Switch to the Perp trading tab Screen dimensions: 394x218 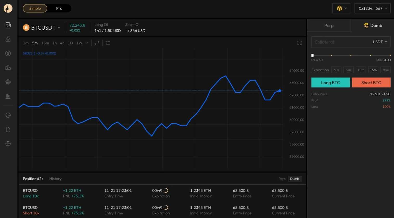329,25
